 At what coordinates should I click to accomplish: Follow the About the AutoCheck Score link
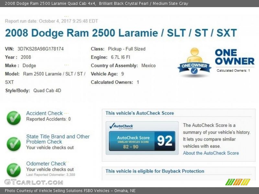[x=211, y=153]
